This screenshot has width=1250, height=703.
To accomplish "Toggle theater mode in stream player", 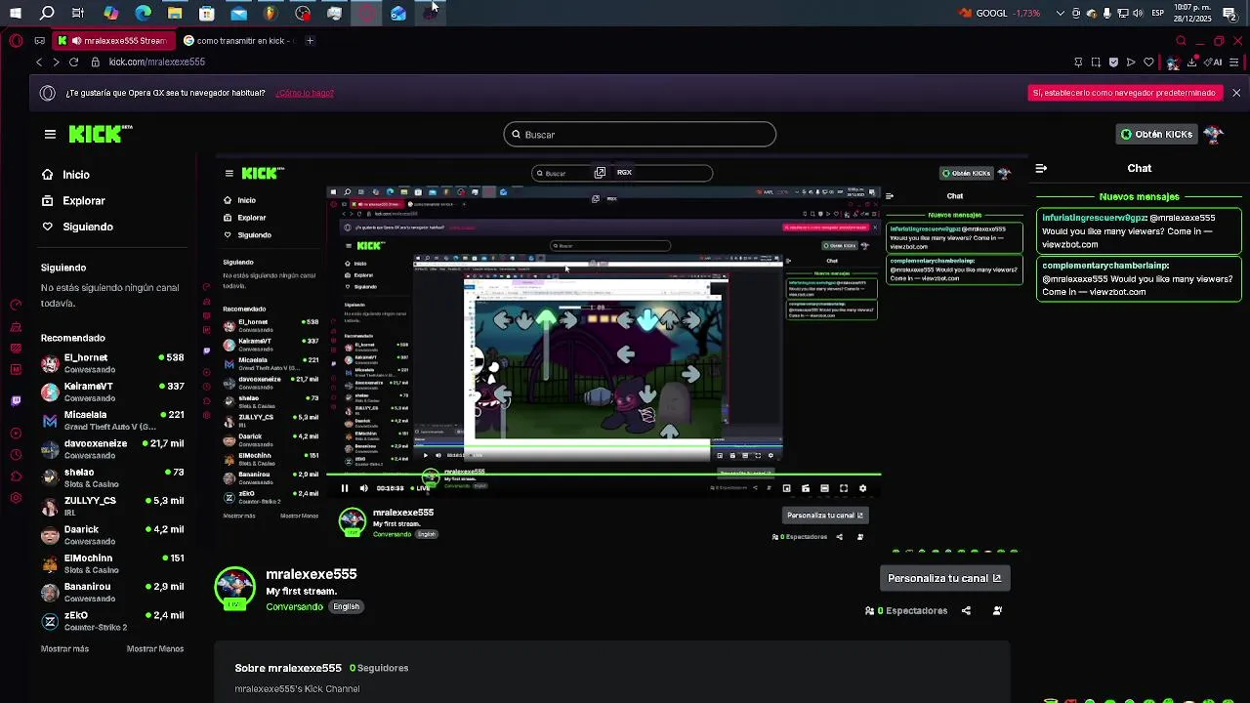I will point(824,488).
